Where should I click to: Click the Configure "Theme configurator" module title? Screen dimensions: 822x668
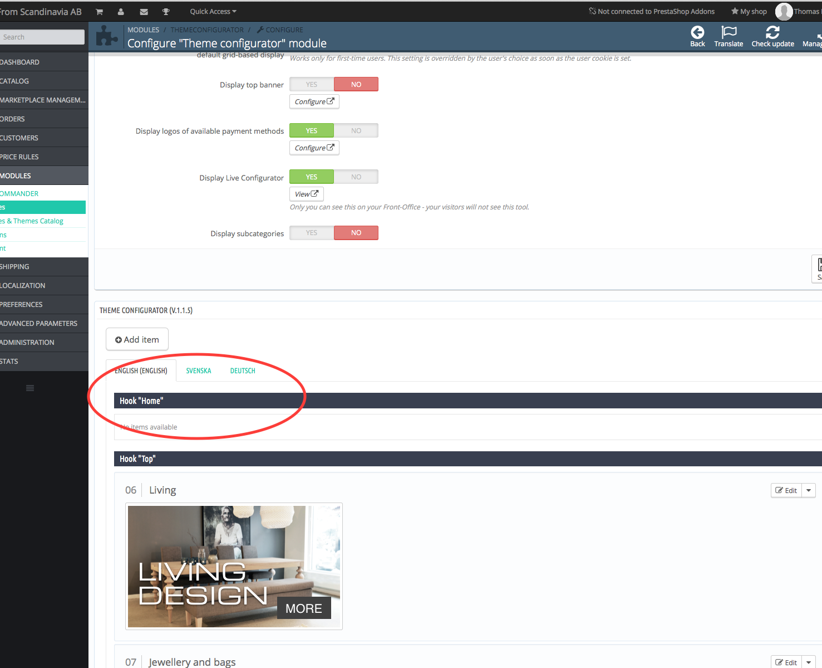coord(227,43)
